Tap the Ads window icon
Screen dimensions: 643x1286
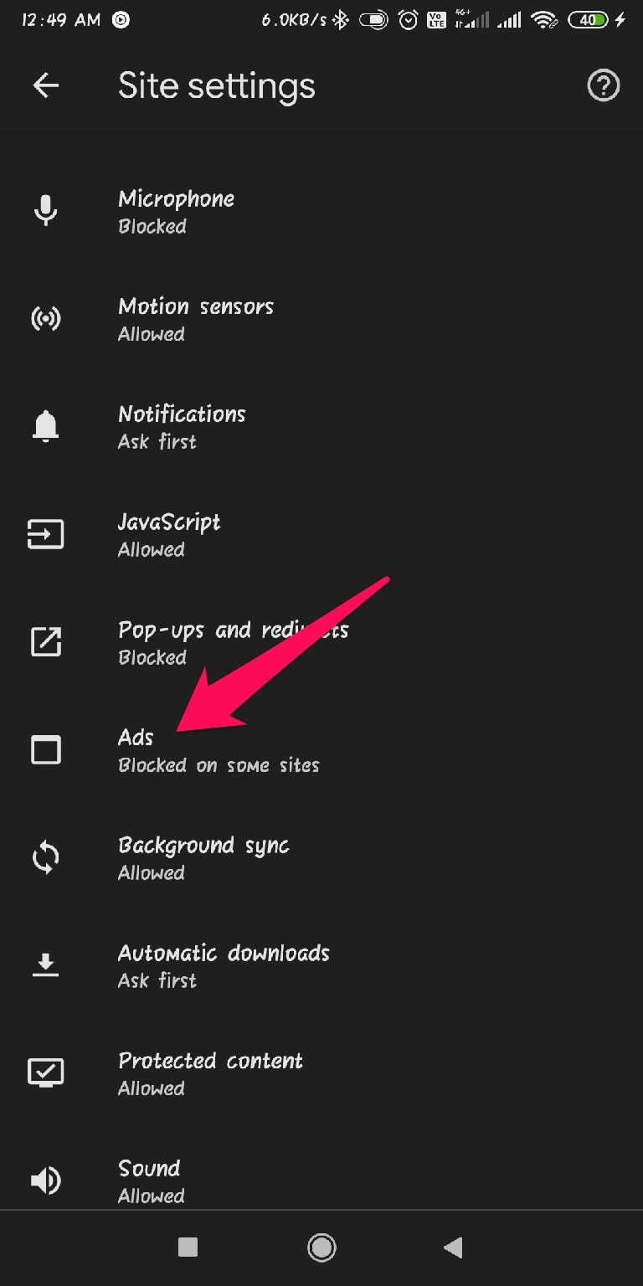(x=45, y=750)
